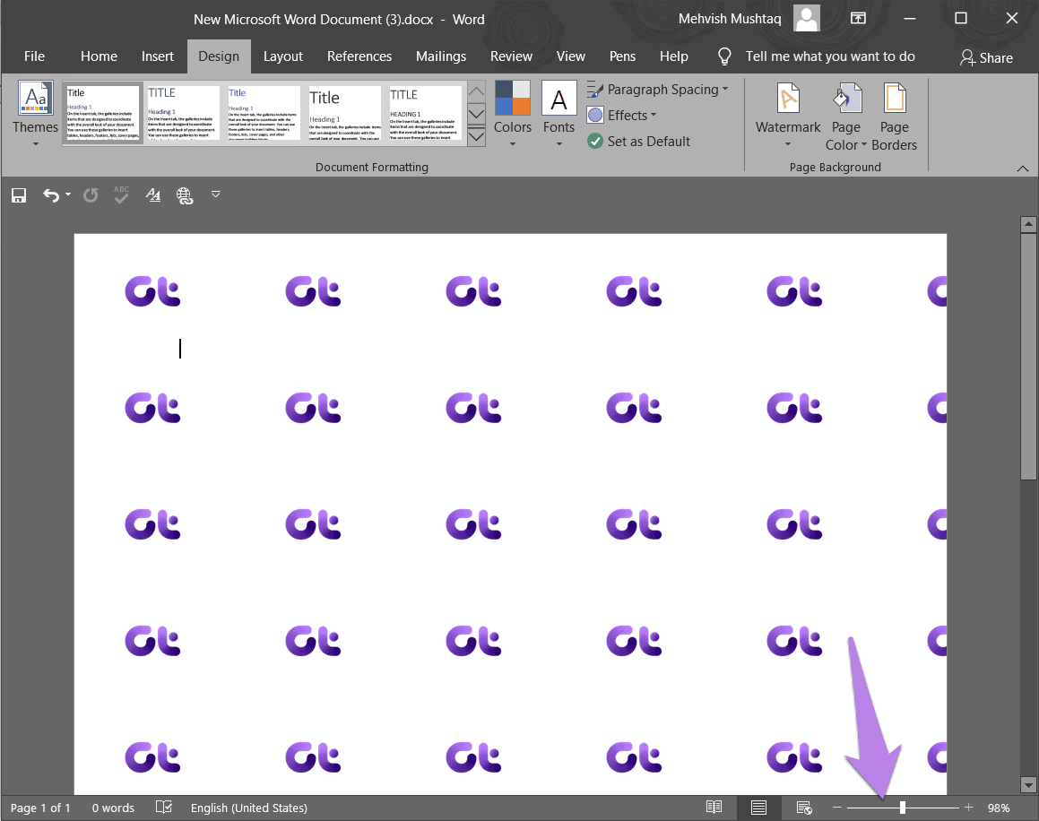
Task: Open the Fonts theme menu
Action: click(x=558, y=113)
